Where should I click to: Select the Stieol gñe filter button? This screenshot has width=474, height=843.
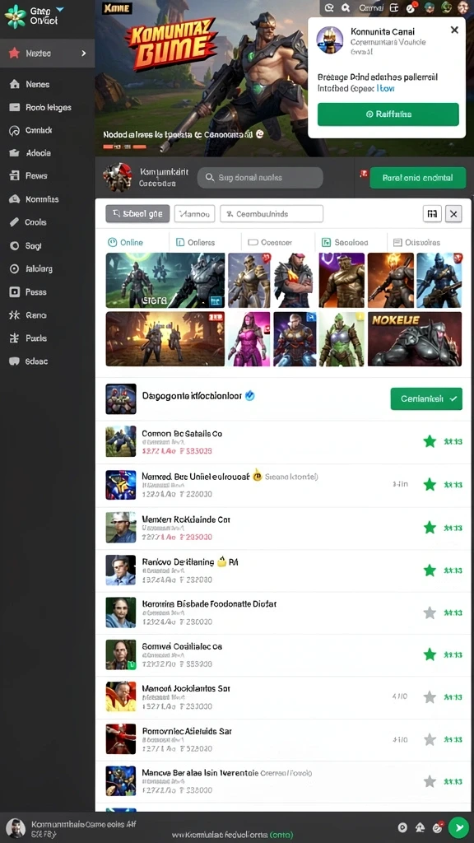pyautogui.click(x=137, y=213)
